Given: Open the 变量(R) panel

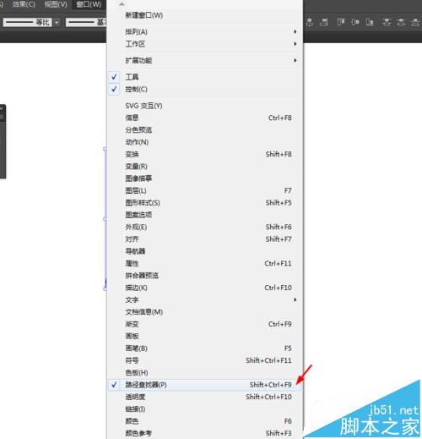Looking at the screenshot, I should coord(205,166).
